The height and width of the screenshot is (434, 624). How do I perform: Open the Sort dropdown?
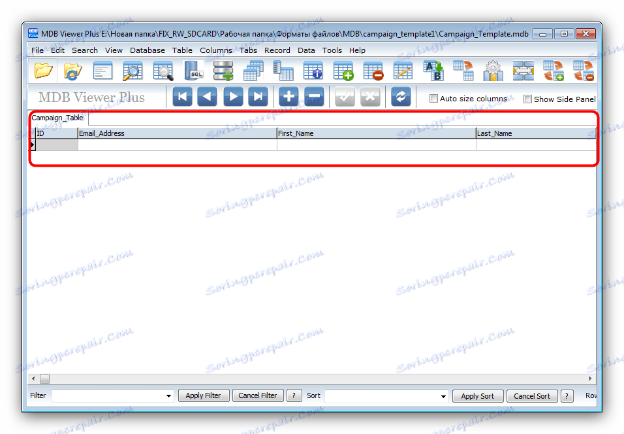tap(443, 396)
